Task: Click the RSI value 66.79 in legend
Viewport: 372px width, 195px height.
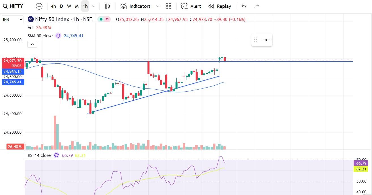Action: point(67,155)
